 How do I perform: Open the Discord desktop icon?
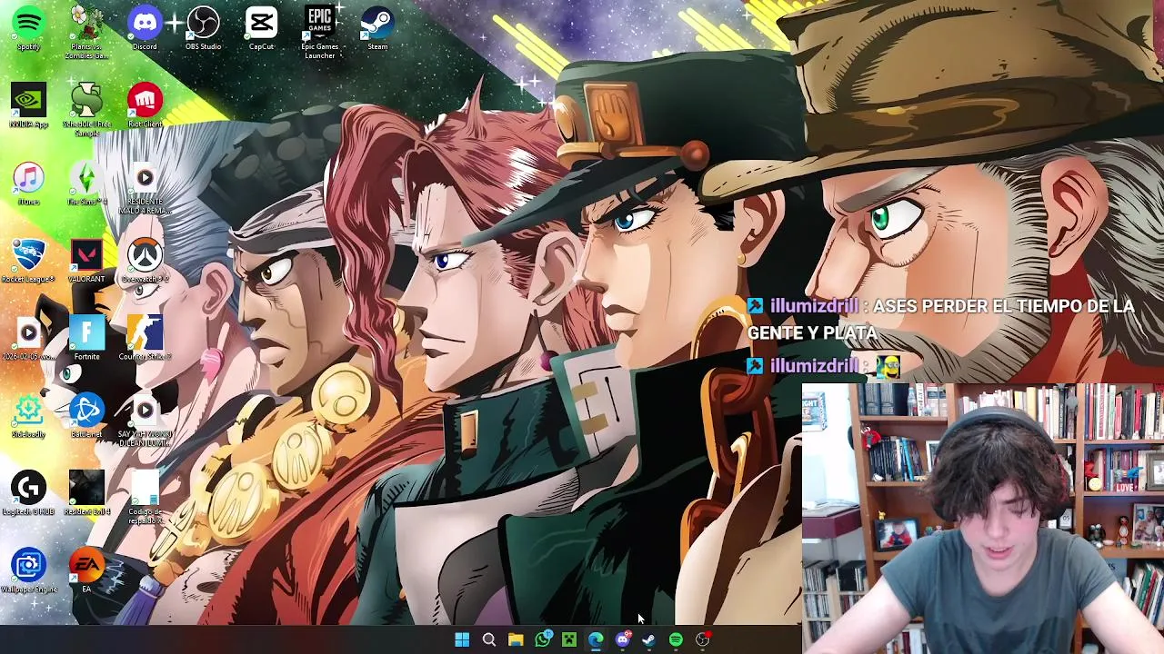tap(145, 28)
